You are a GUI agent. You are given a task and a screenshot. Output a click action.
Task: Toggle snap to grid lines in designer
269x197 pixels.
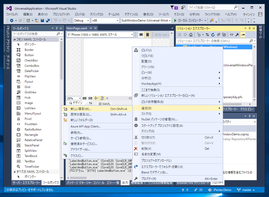tap(90, 98)
